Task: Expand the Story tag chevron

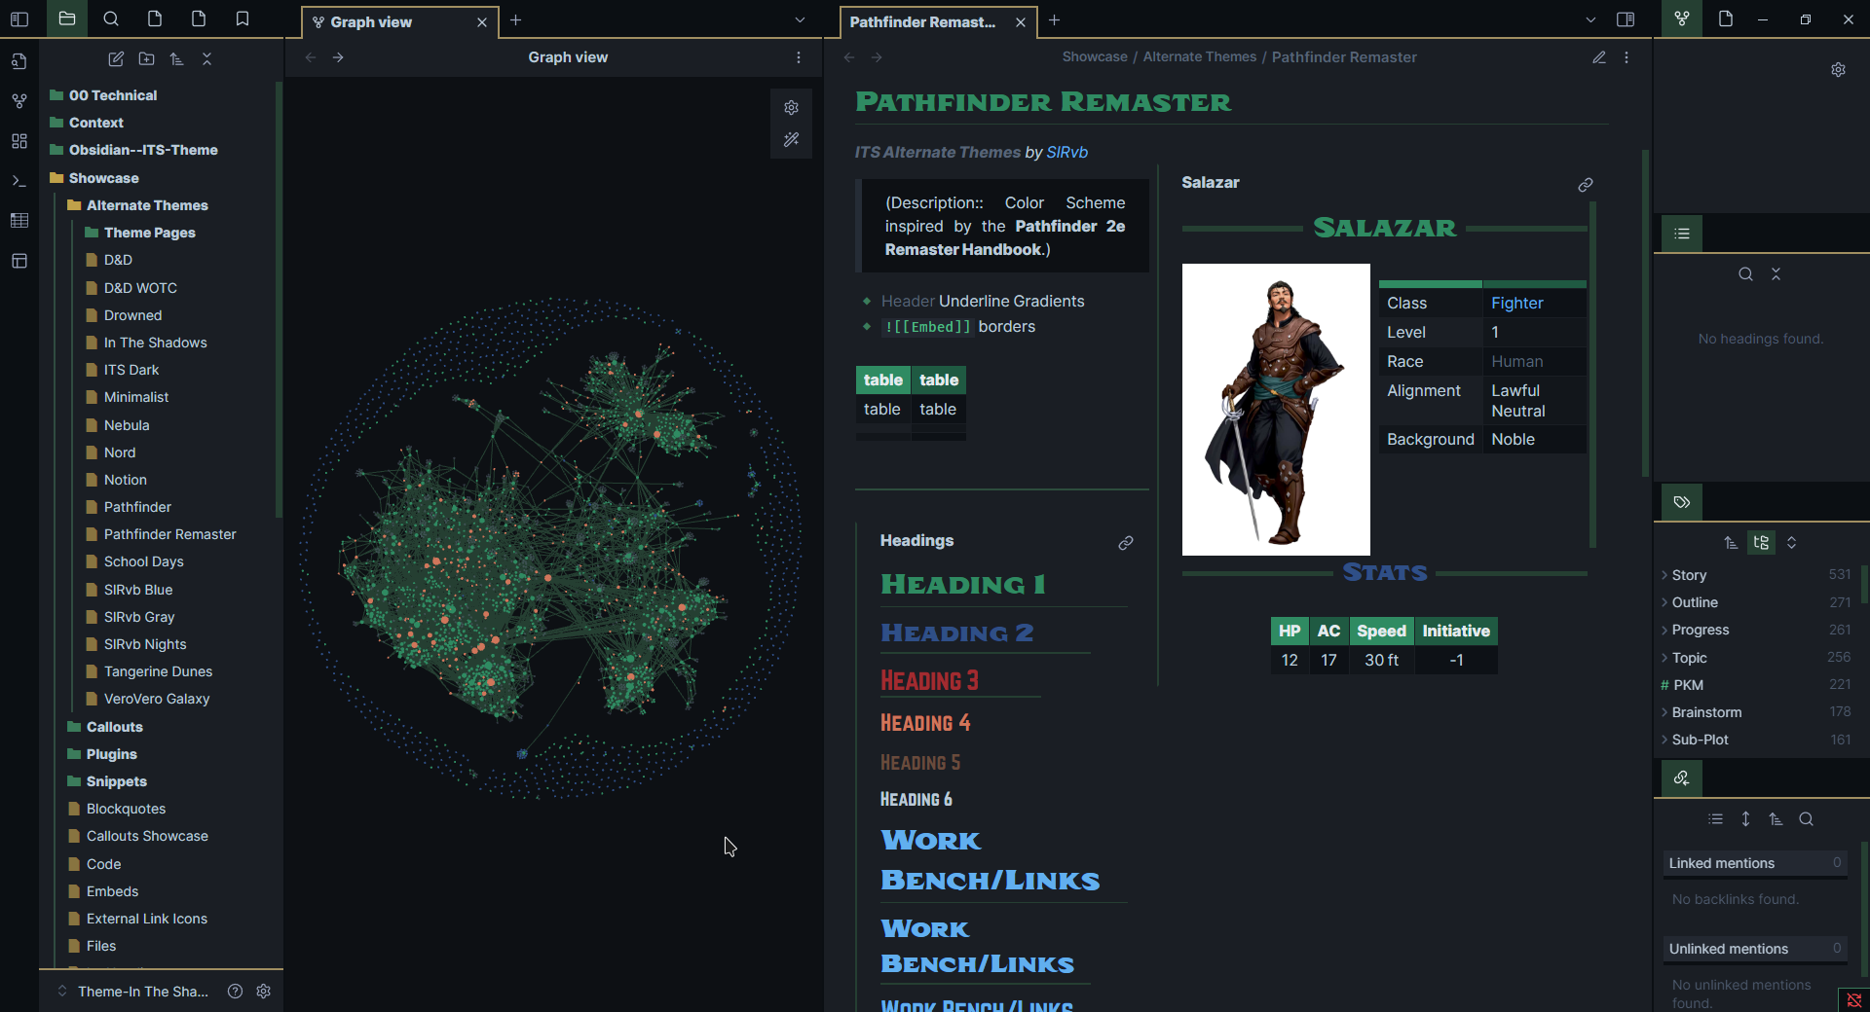Action: [1664, 575]
